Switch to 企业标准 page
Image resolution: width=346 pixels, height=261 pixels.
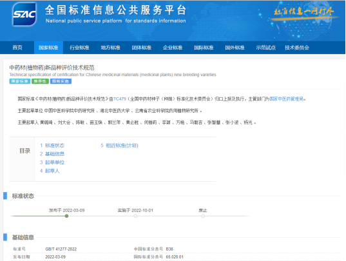coord(173,48)
